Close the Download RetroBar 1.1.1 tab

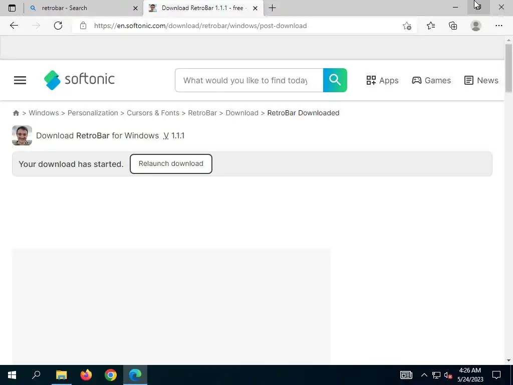pyautogui.click(x=255, y=8)
